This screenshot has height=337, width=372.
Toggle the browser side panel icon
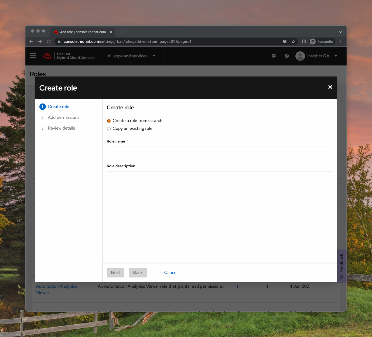tap(304, 41)
